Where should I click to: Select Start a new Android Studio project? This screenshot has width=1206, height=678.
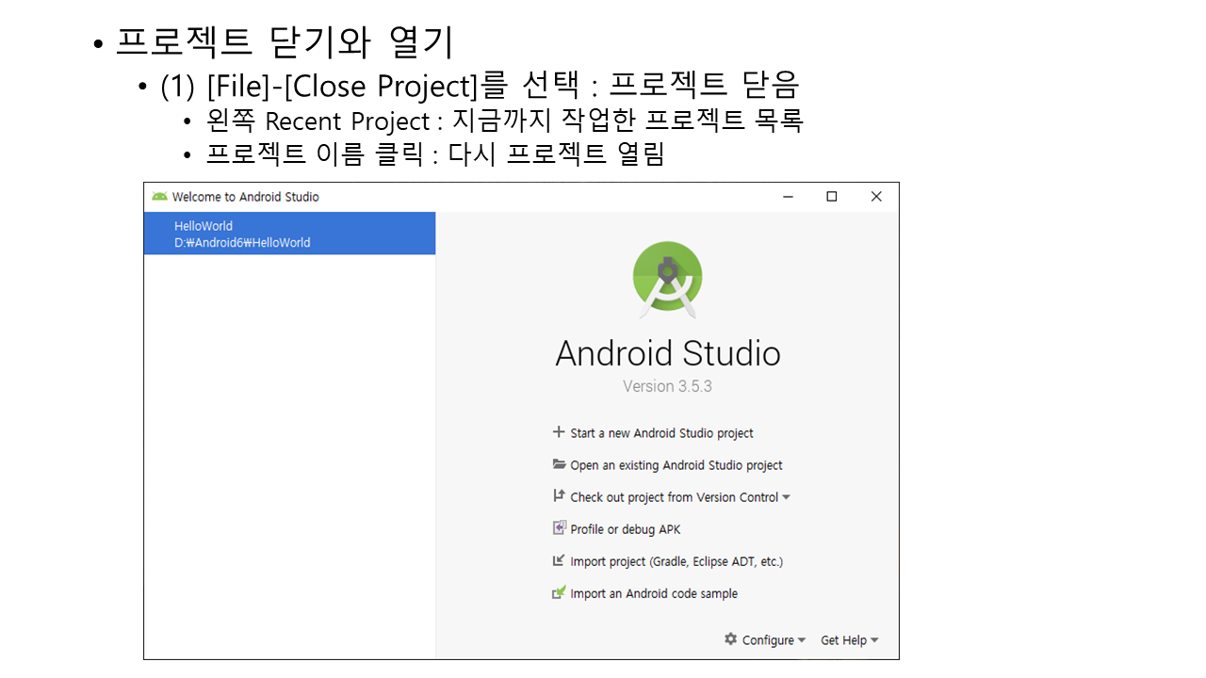661,433
